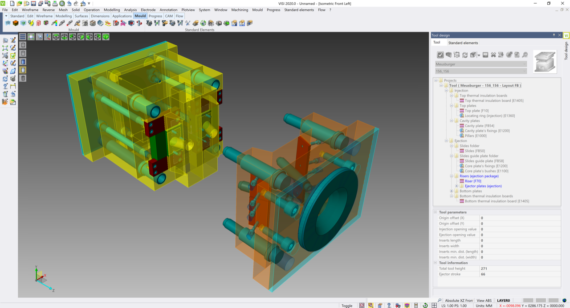
Task: Open the Machining menu
Action: coord(239,10)
